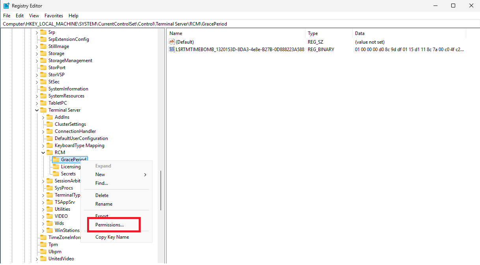Select the Secrets folder icon
Viewport: 480px width, 265px height.
click(x=56, y=174)
